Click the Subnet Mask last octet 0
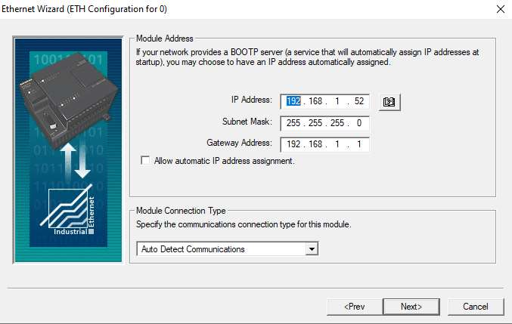Viewport: 512px width, 324px height. [x=358, y=123]
